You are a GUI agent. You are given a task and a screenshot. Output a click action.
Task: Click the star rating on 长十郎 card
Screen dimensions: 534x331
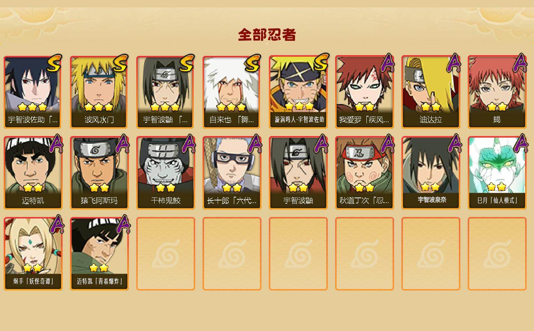pyautogui.click(x=232, y=188)
